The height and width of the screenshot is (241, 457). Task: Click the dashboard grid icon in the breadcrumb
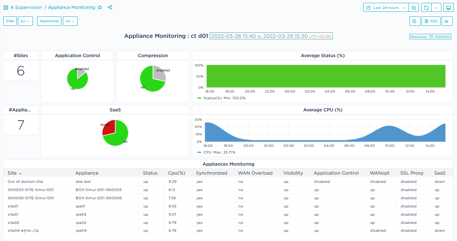(x=5, y=7)
